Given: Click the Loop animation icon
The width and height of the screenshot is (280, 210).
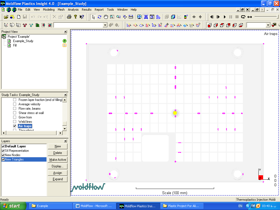Looking at the screenshot, I should click(x=243, y=17).
